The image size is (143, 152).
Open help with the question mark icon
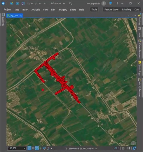coord(117,4)
